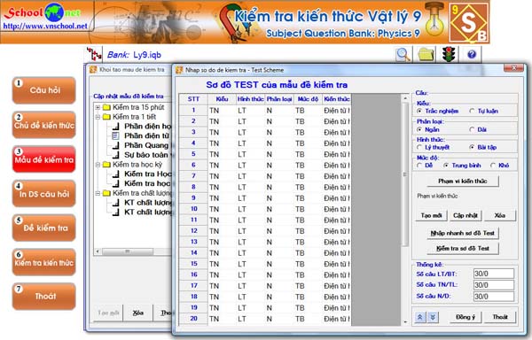Image resolution: width=532 pixels, height=340 pixels.
Task: Click the light bulb icon in banner
Action: click(x=434, y=19)
